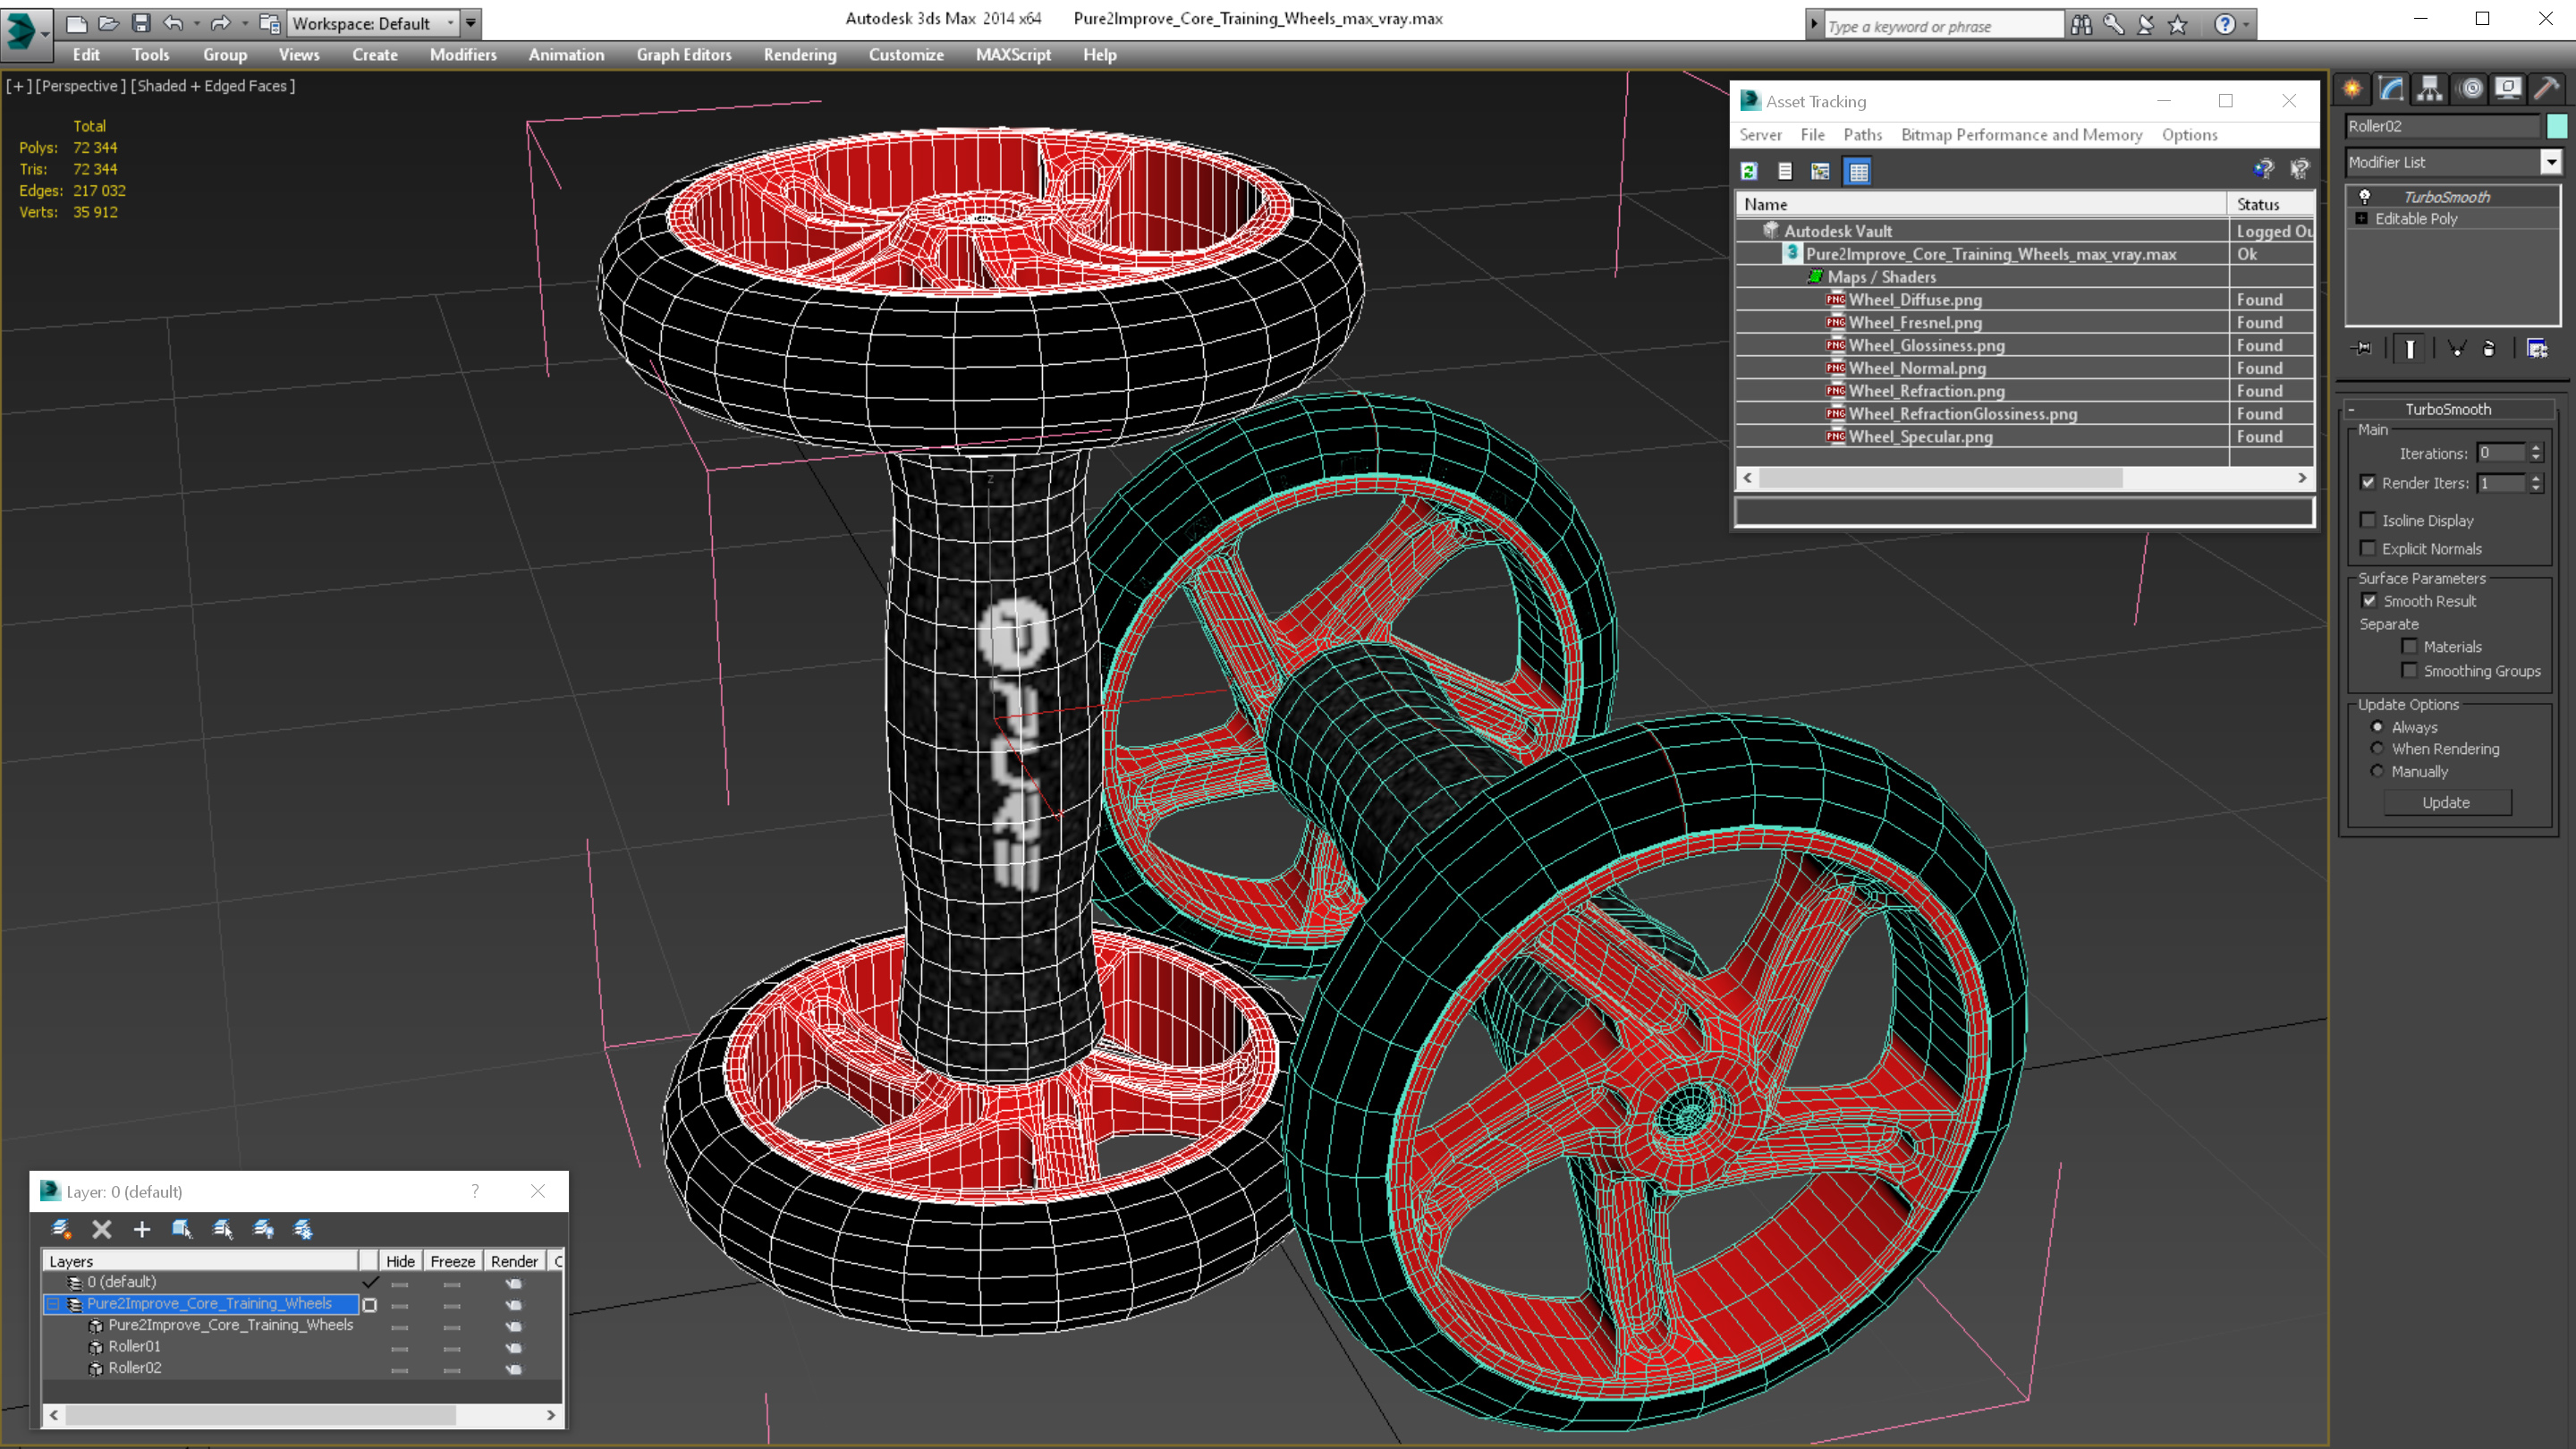The width and height of the screenshot is (2576, 1449).
Task: Click the Update button in TurboSmooth
Action: [x=2446, y=802]
